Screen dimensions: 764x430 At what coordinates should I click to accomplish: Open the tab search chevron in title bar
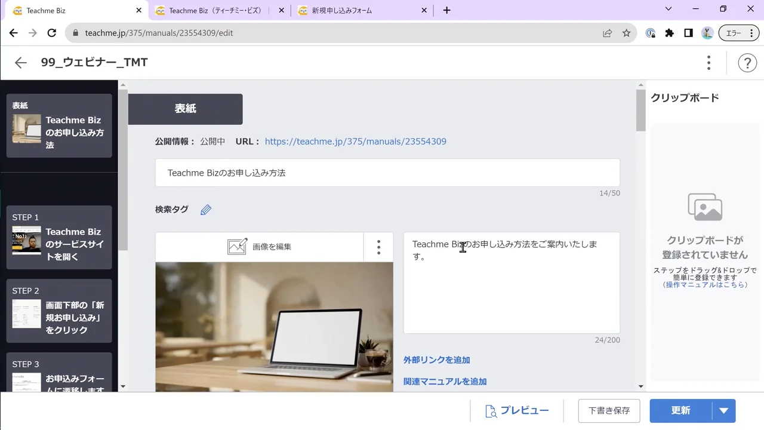coord(668,9)
